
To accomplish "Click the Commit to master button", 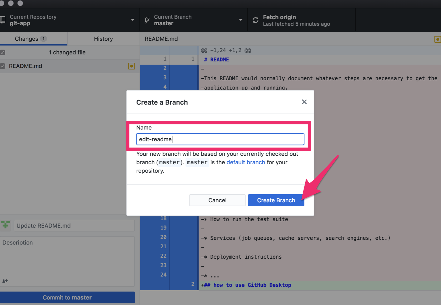I will pos(67,297).
